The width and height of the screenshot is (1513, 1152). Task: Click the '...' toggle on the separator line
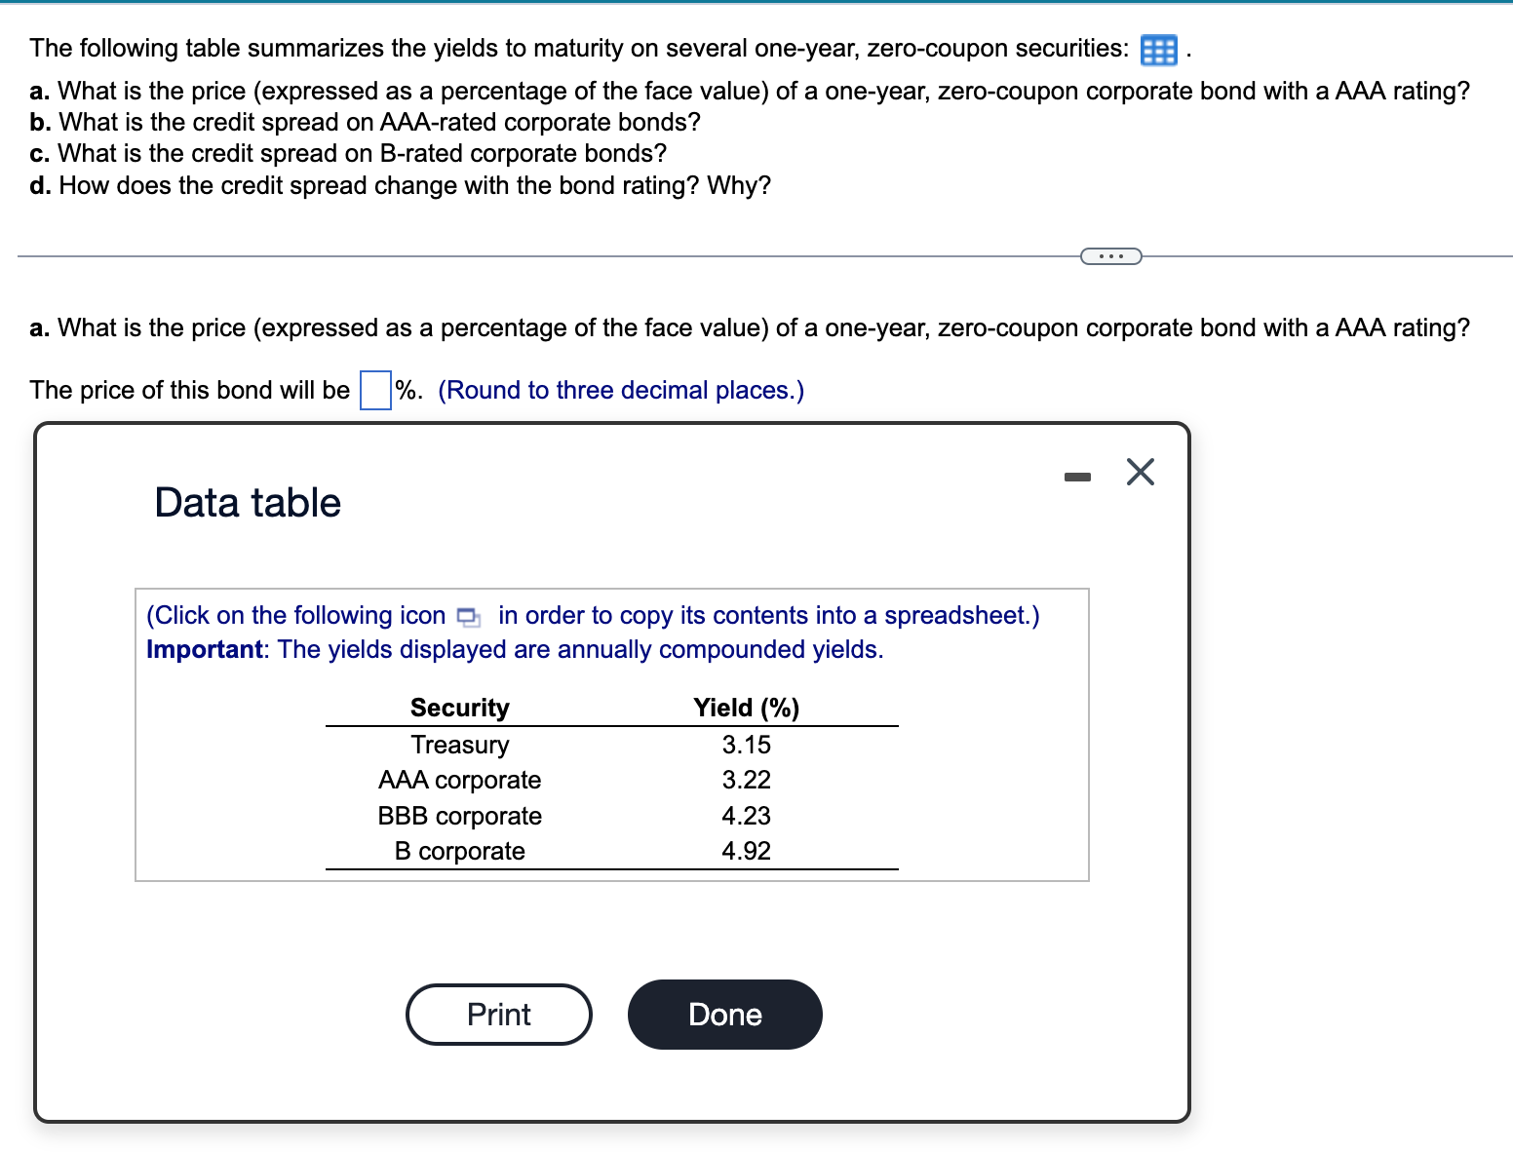click(x=1110, y=255)
